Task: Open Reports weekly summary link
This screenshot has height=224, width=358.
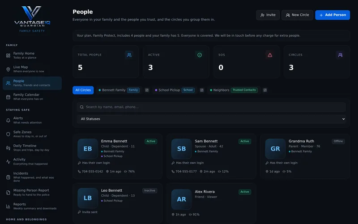Action: (x=32, y=207)
